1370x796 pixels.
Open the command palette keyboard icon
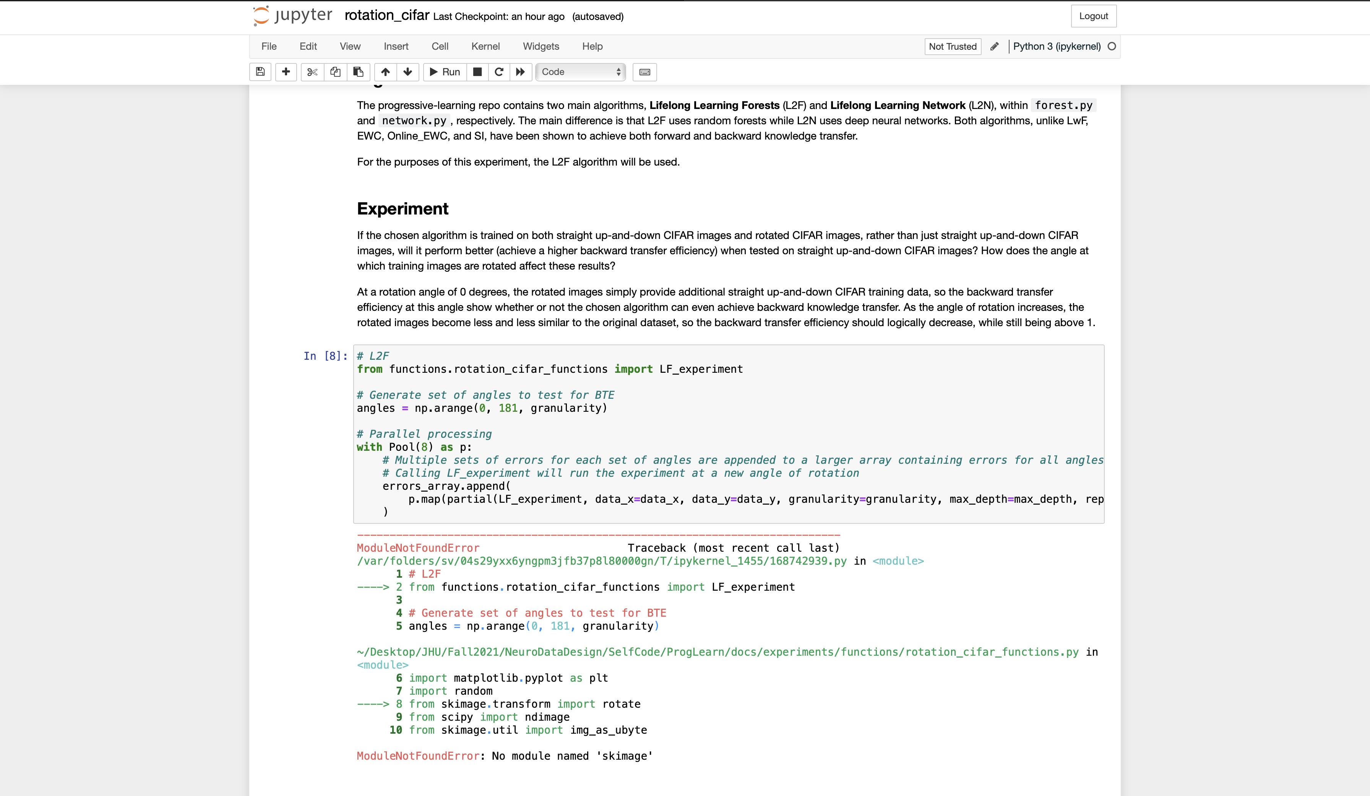click(644, 72)
